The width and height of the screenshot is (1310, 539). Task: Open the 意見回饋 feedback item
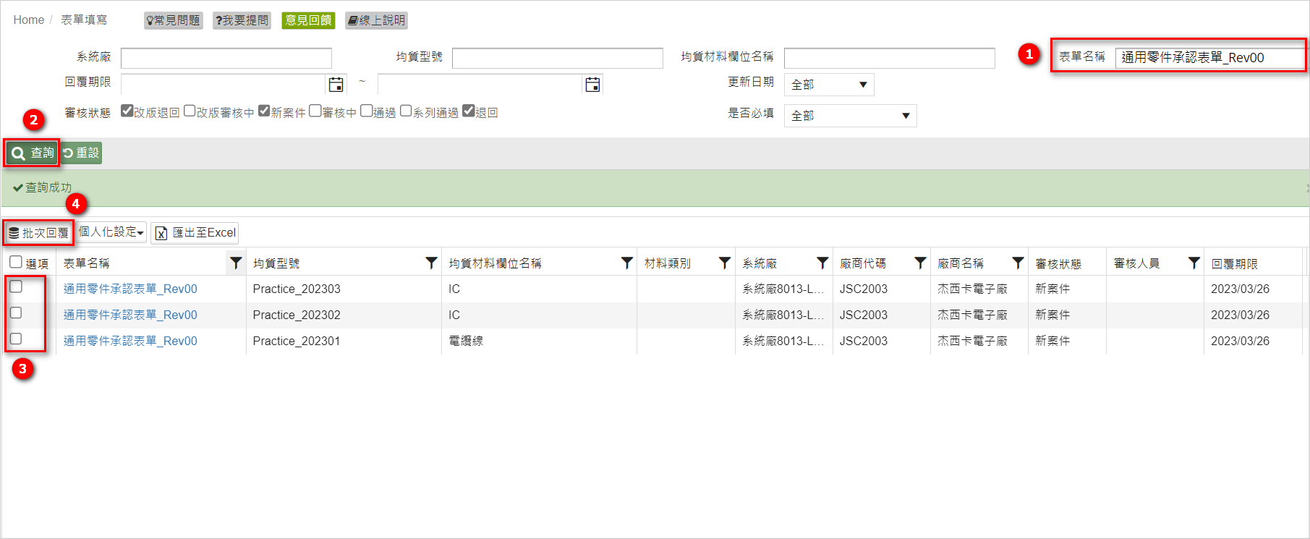[x=308, y=20]
